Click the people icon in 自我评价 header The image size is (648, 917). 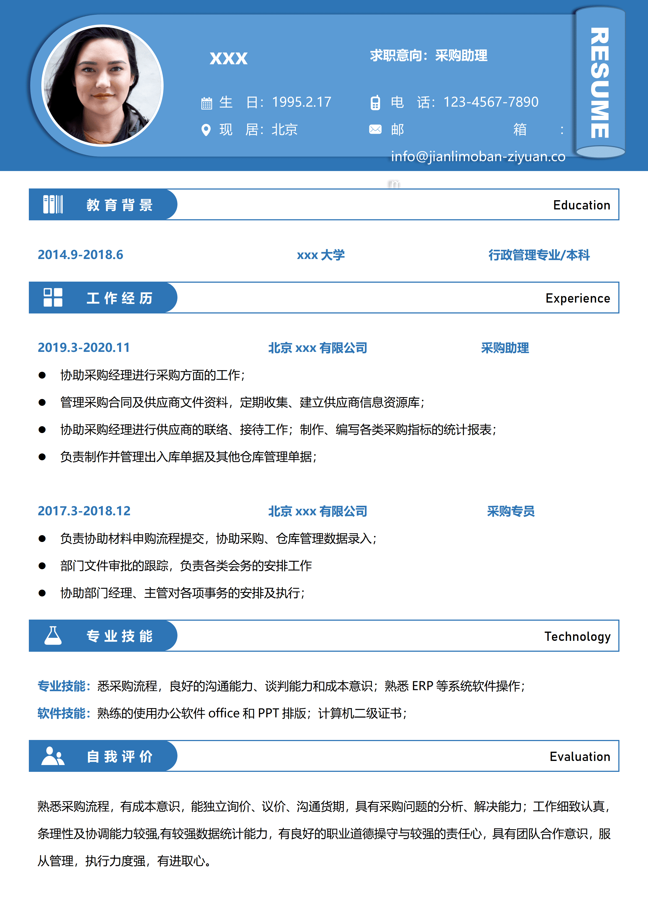tap(53, 756)
